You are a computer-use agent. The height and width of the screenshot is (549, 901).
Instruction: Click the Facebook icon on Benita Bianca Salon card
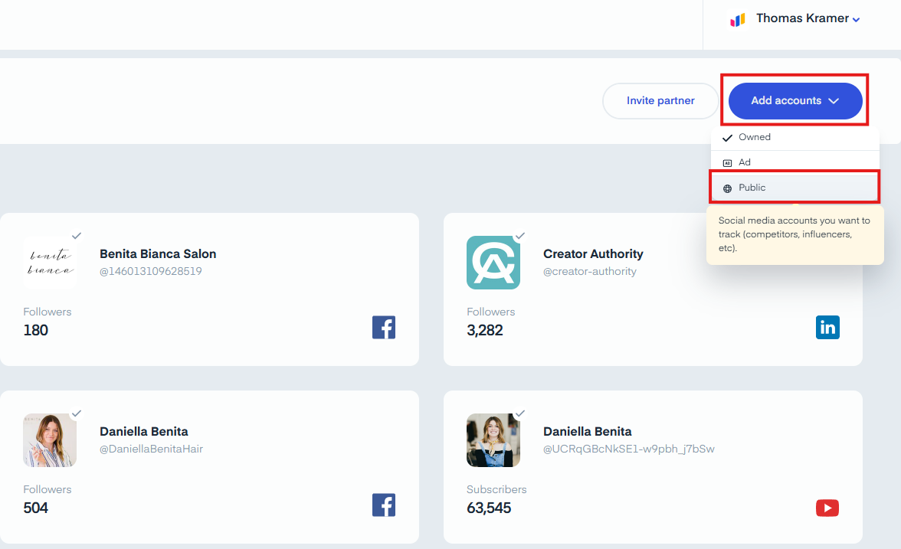384,328
